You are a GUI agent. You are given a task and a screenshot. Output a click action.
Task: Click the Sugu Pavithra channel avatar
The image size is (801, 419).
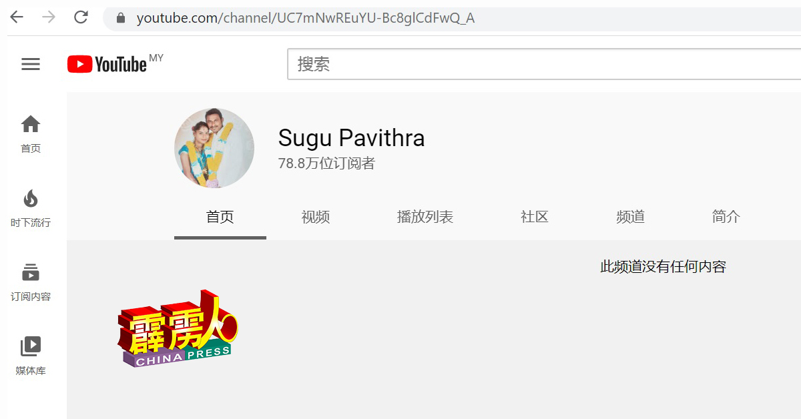[x=214, y=148]
